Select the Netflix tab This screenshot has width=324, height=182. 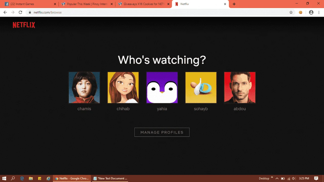click(200, 4)
